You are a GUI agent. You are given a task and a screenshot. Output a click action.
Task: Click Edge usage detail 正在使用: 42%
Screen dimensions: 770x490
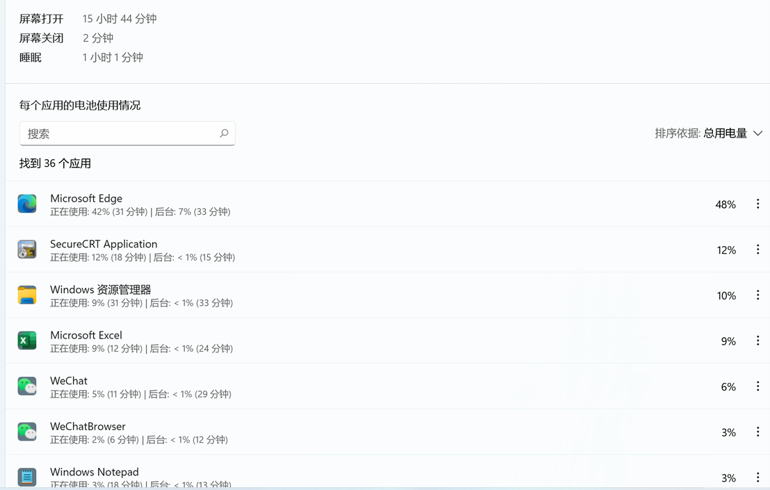pos(99,212)
